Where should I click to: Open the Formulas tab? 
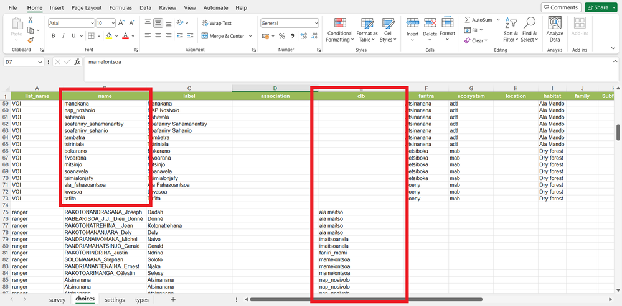[121, 7]
